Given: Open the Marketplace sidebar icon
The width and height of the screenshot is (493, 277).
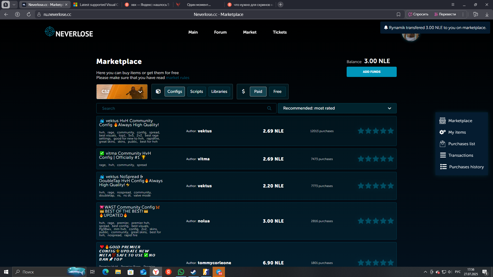Looking at the screenshot, I should click(442, 121).
